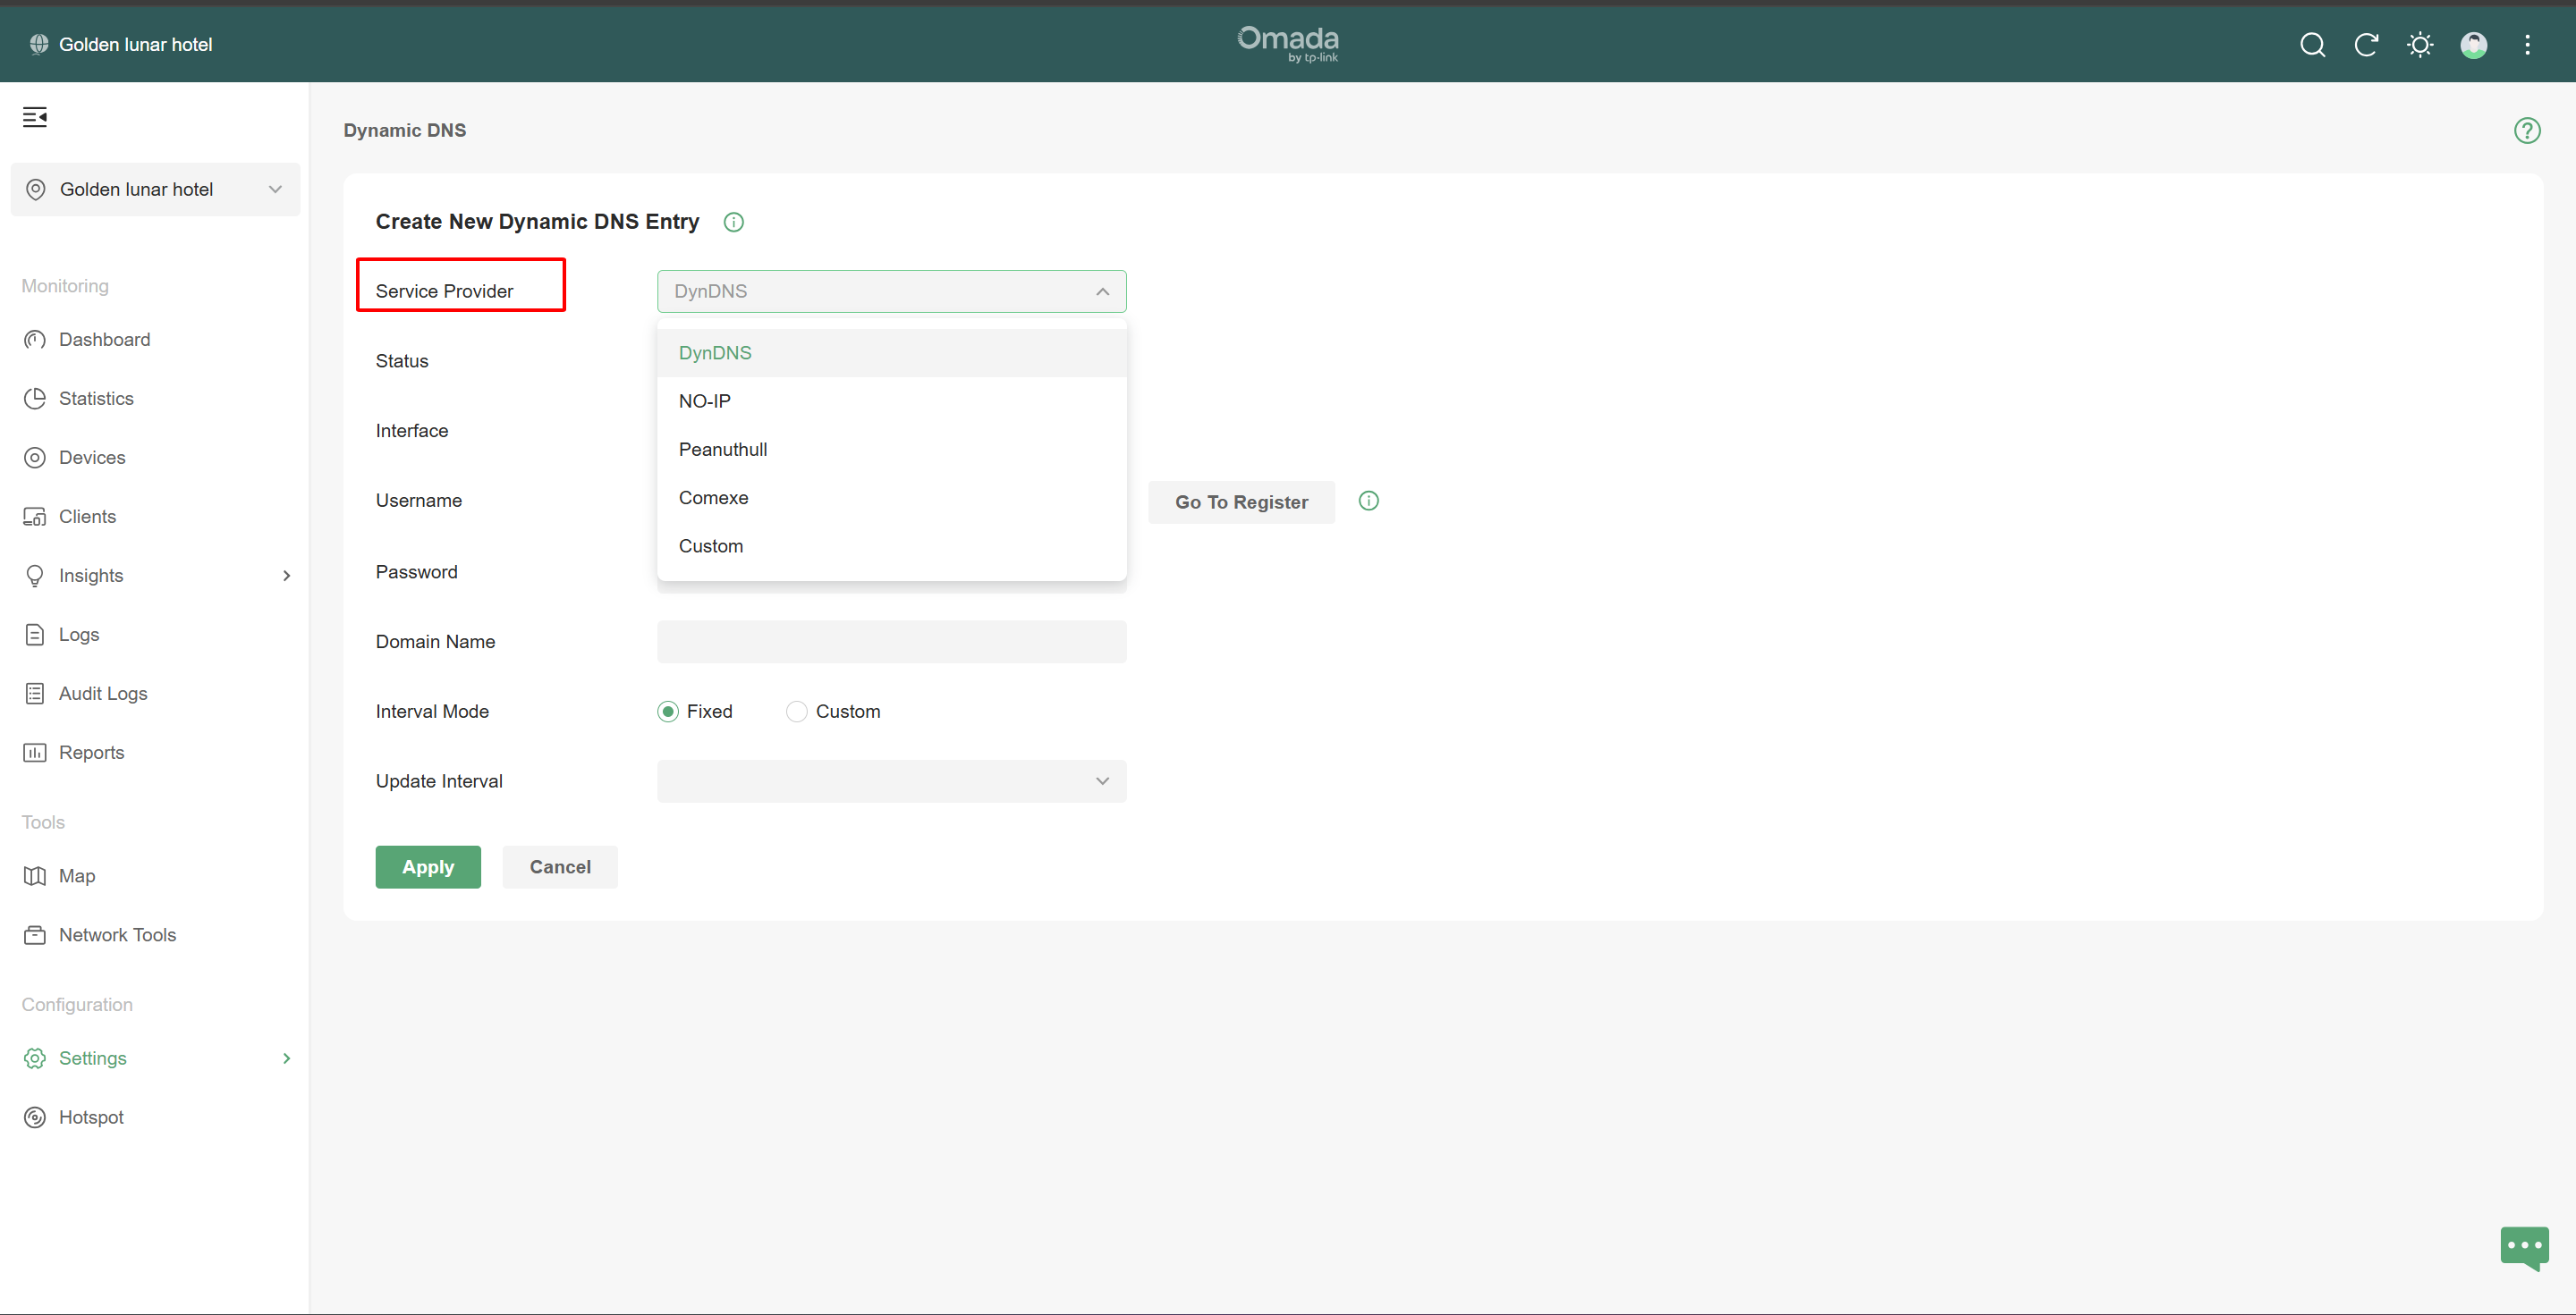The image size is (2576, 1315).
Task: Open the Golden lunar hotel site selector
Action: 155,190
